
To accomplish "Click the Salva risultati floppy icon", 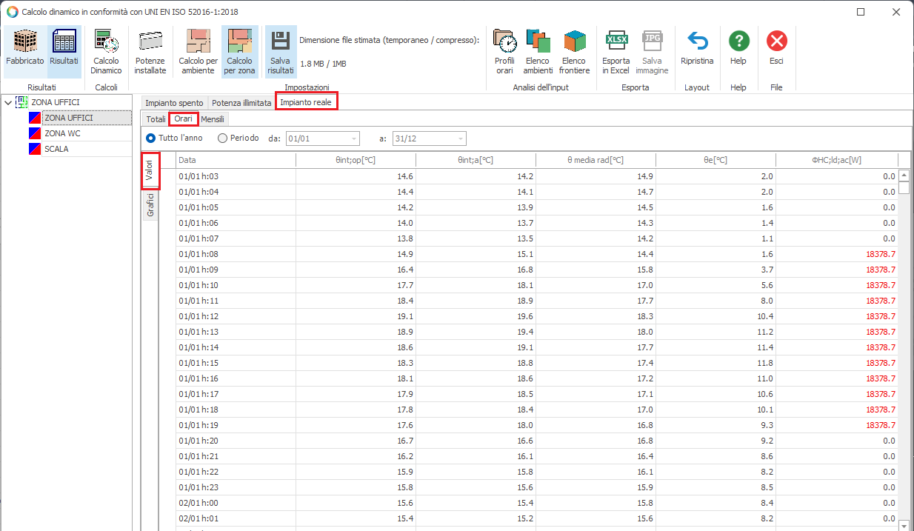I will click(x=281, y=42).
